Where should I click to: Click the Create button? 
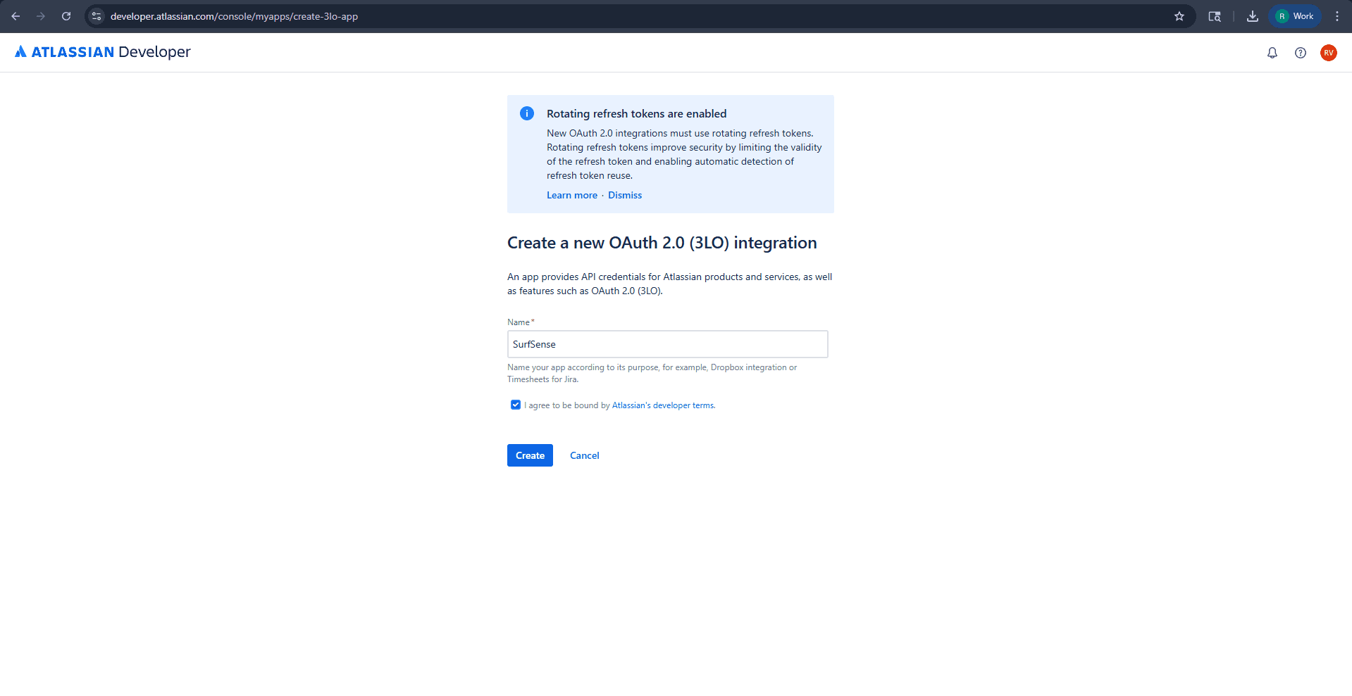[x=530, y=455]
